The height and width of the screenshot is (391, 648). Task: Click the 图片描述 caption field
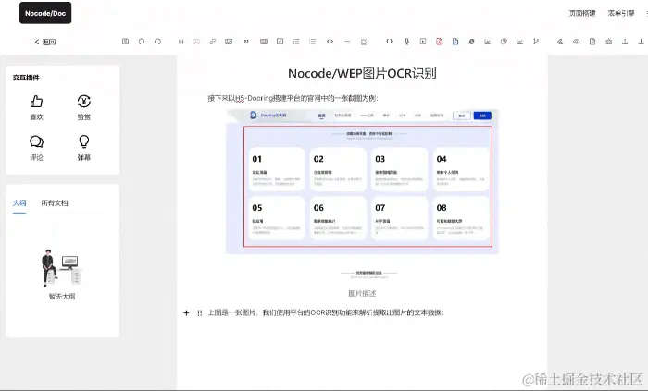363,293
